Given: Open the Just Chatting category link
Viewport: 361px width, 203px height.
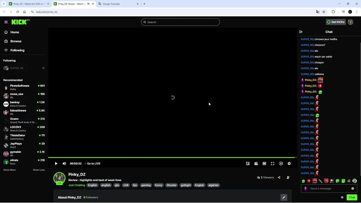Looking at the screenshot, I should click(76, 185).
